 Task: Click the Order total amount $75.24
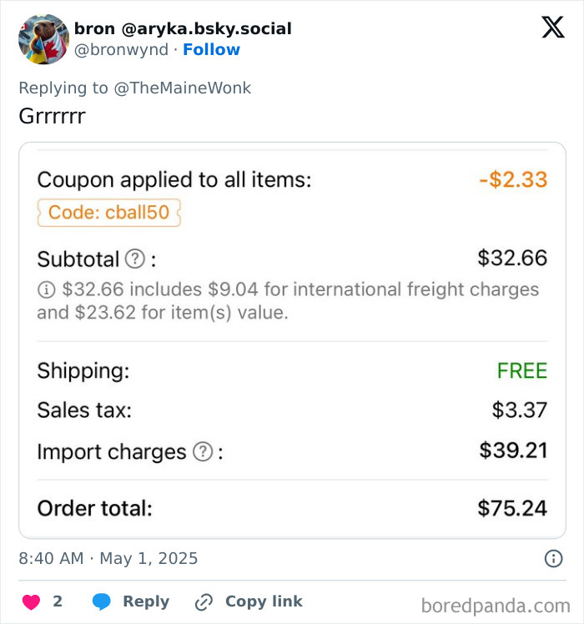pyautogui.click(x=512, y=507)
